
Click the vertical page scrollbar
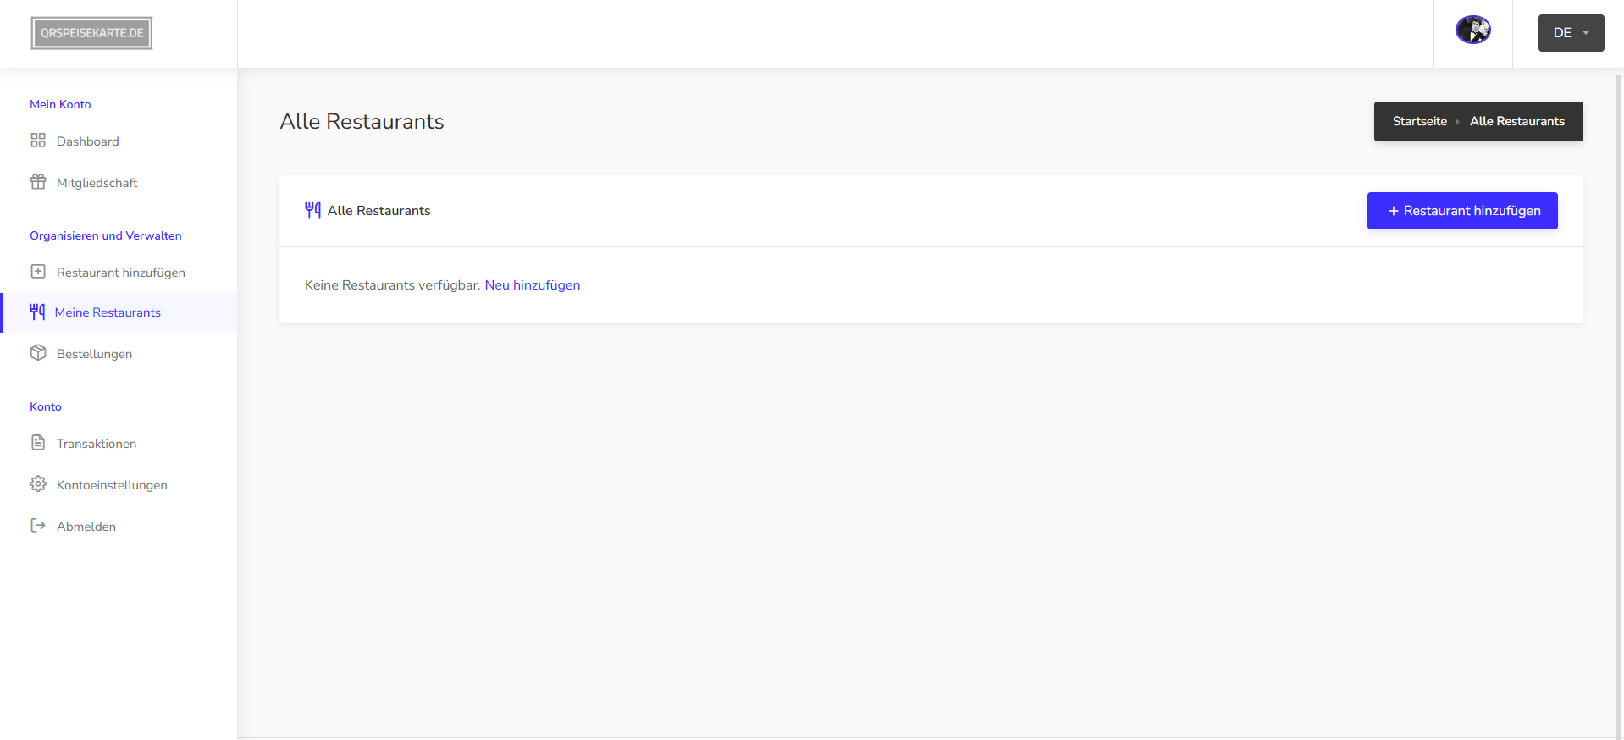coord(1618,406)
